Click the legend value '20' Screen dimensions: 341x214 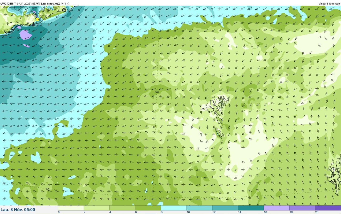316,212
